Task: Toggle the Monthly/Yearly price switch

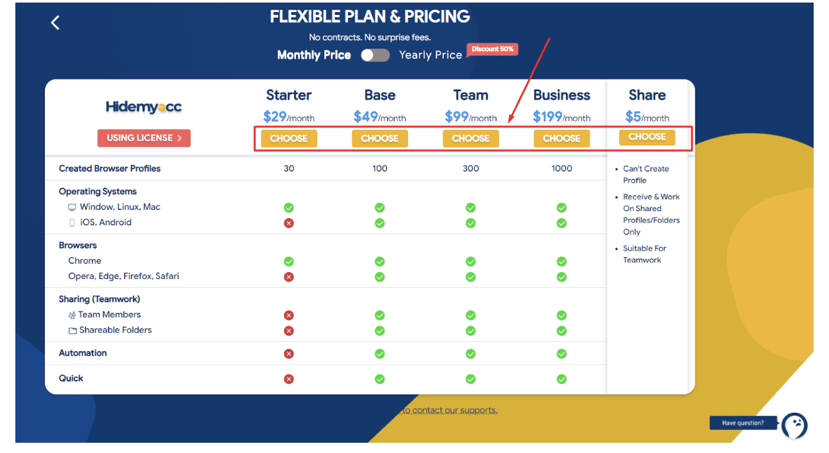Action: (x=375, y=55)
